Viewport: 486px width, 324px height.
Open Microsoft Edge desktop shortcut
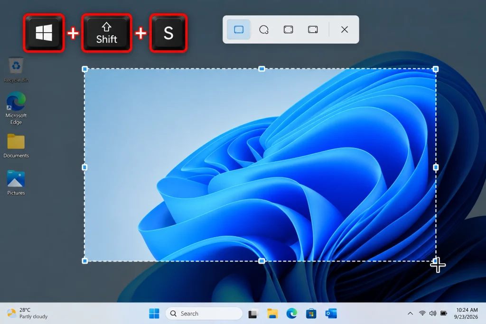click(16, 108)
